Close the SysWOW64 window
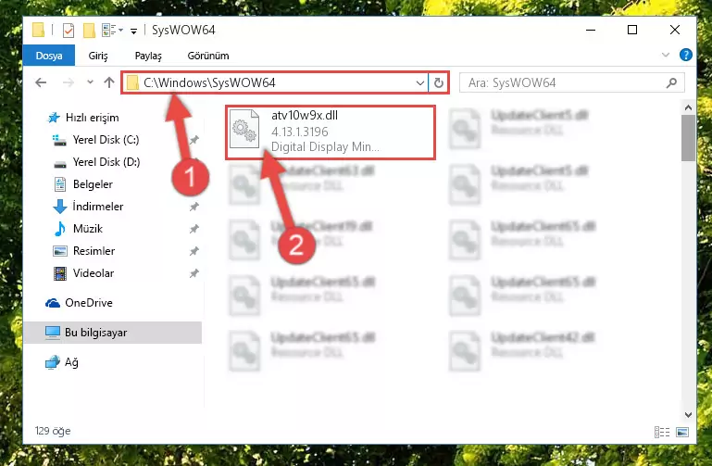This screenshot has height=466, width=712. [675, 31]
